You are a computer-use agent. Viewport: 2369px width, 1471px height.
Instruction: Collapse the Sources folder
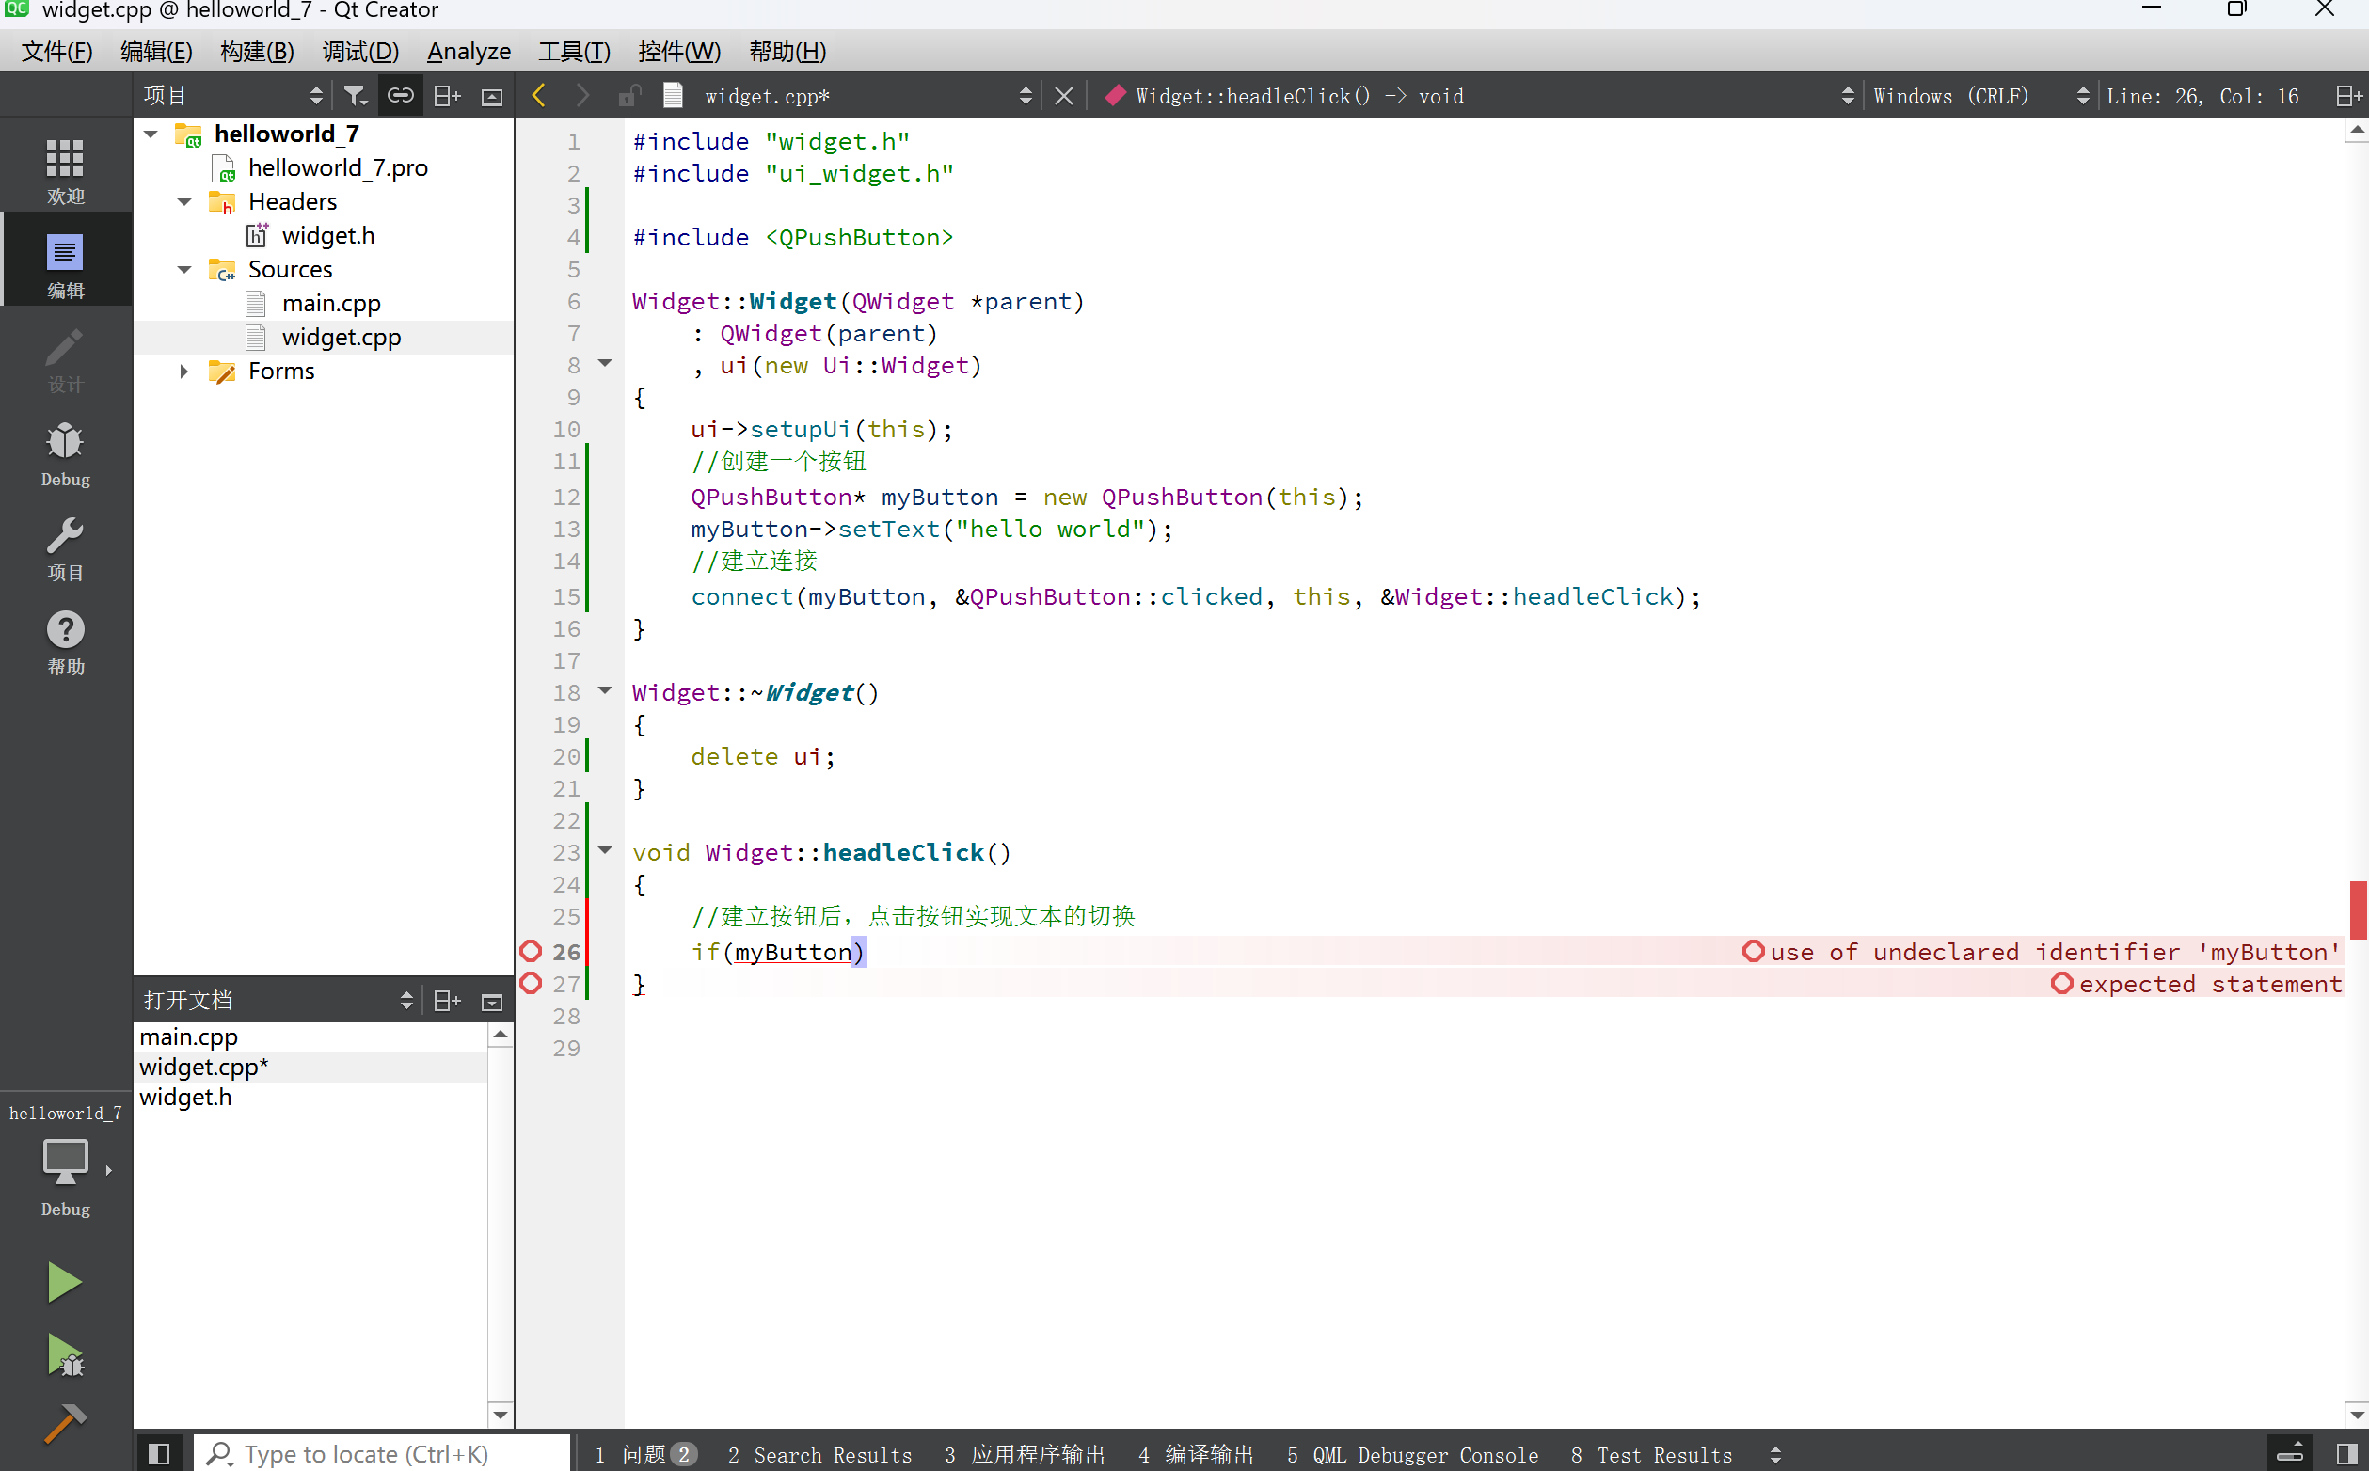183,270
